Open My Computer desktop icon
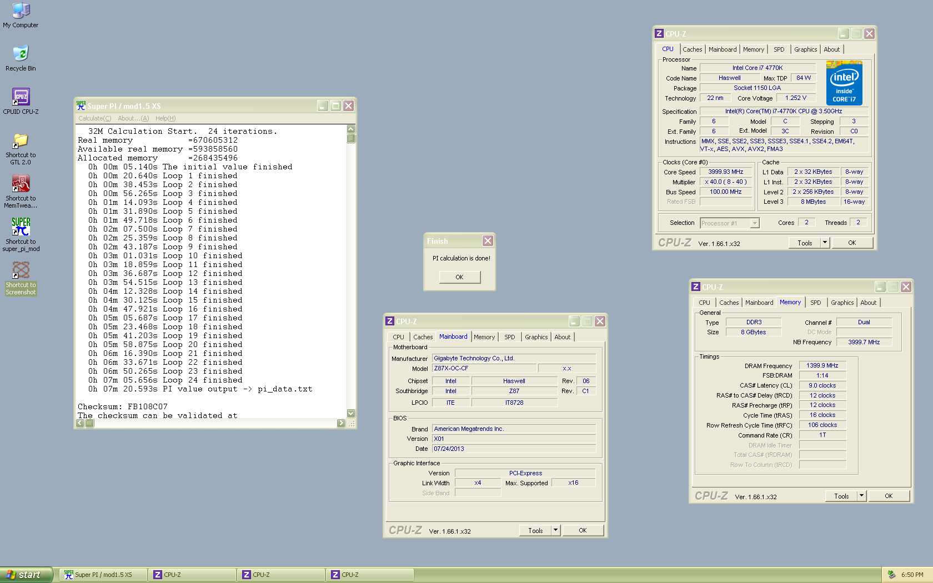The width and height of the screenshot is (933, 583). click(x=21, y=11)
